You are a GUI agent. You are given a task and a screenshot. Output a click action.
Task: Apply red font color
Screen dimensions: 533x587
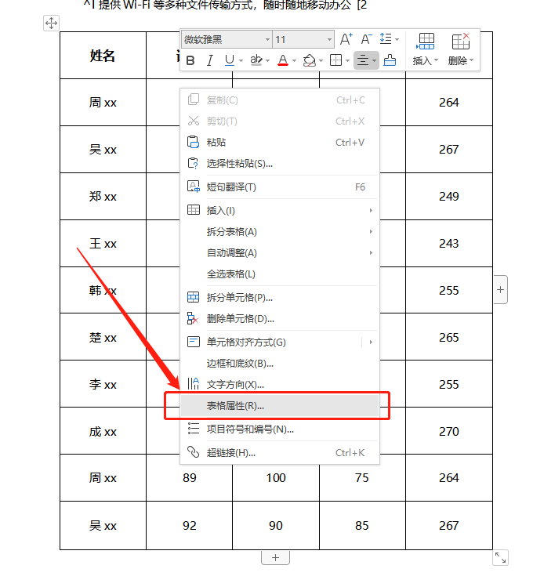283,60
